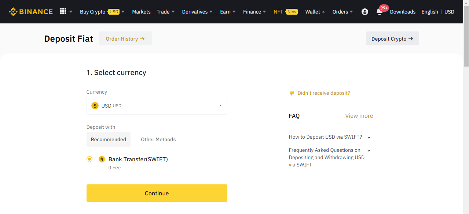Image resolution: width=469 pixels, height=214 pixels.
Task: Expand the Trade dropdown menu
Action: point(166,12)
